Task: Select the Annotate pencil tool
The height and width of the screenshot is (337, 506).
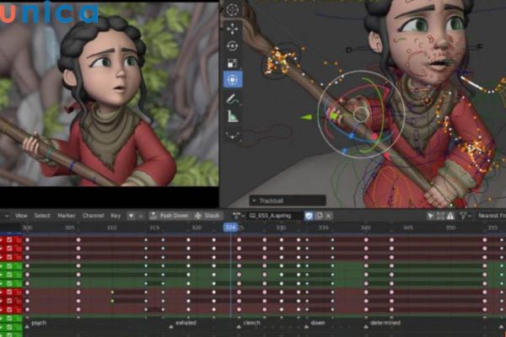Action: pyautogui.click(x=232, y=99)
